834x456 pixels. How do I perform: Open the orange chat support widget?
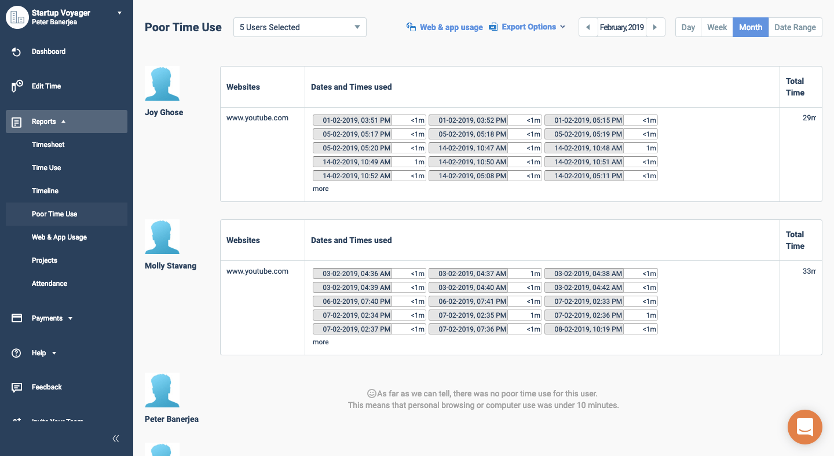pyautogui.click(x=804, y=427)
